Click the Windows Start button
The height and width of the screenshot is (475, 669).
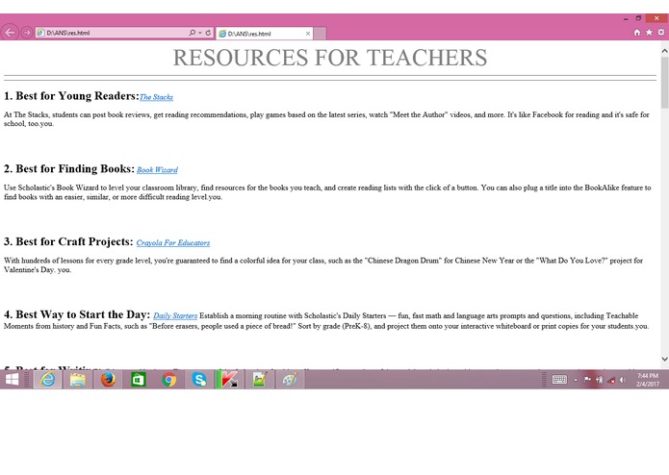click(x=12, y=379)
